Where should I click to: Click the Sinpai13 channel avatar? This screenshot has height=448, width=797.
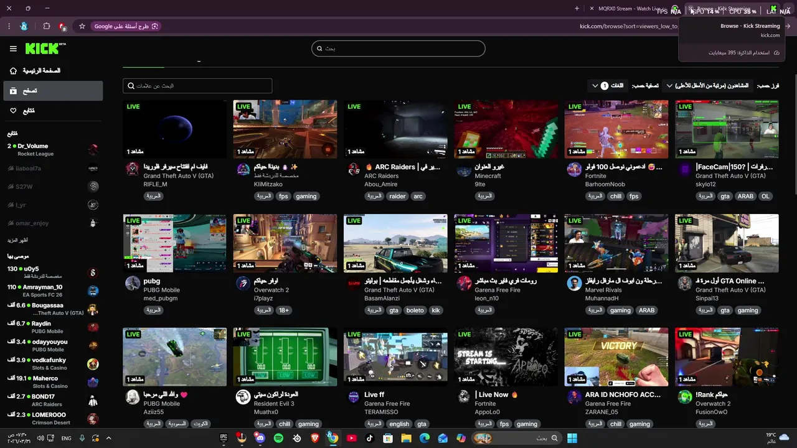pyautogui.click(x=685, y=283)
